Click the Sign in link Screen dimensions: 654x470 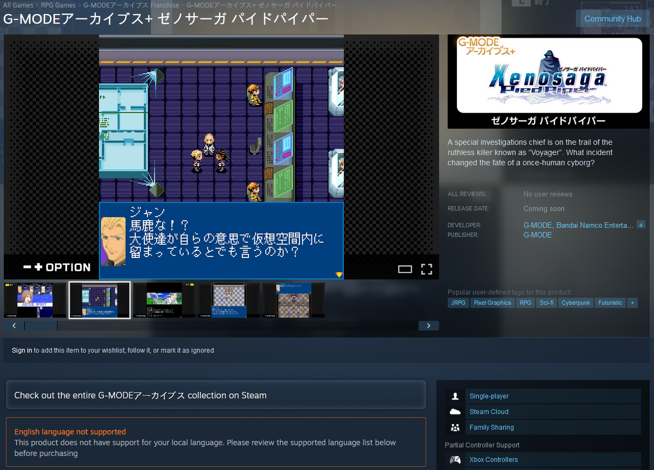22,350
